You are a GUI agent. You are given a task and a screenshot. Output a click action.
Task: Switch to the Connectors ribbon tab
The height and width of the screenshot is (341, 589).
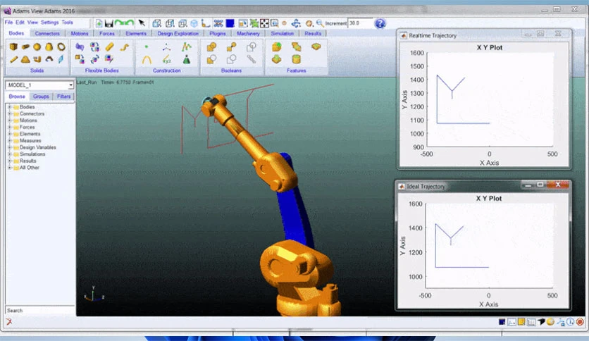[x=47, y=33]
